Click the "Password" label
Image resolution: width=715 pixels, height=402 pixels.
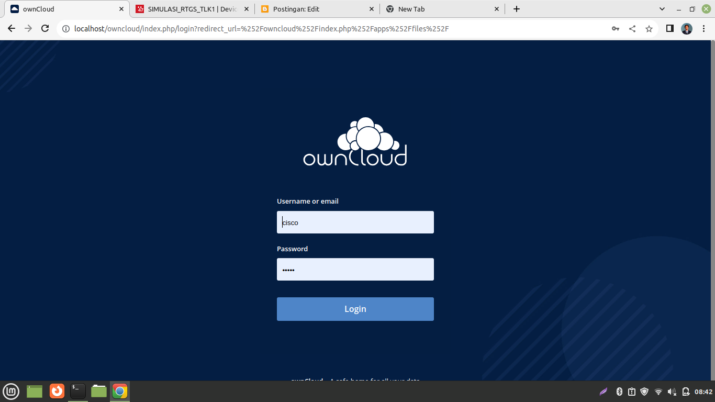(x=292, y=249)
